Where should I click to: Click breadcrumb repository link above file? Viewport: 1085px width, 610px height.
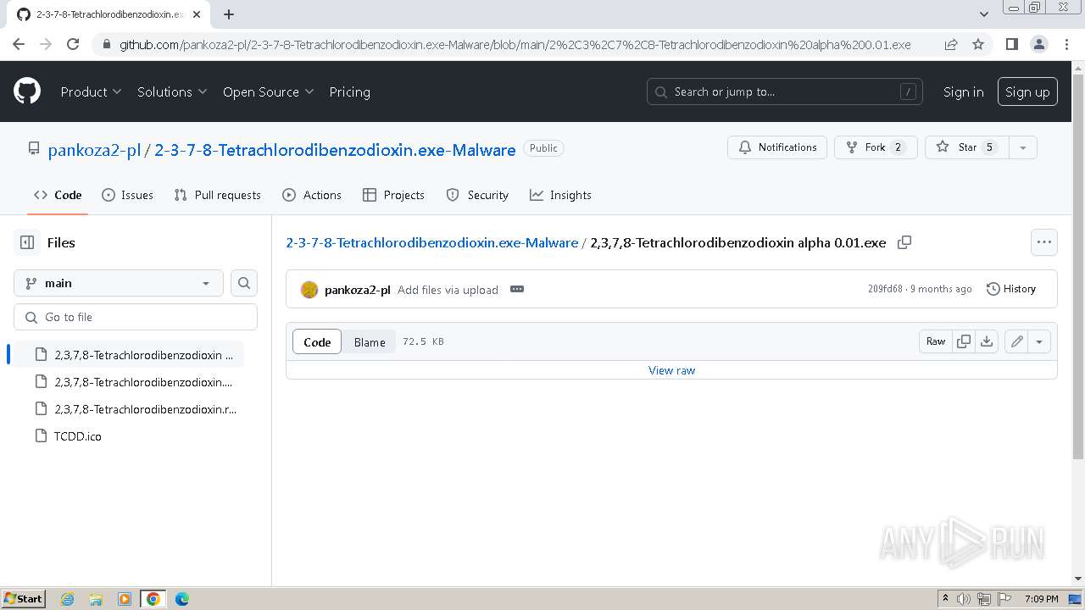431,242
